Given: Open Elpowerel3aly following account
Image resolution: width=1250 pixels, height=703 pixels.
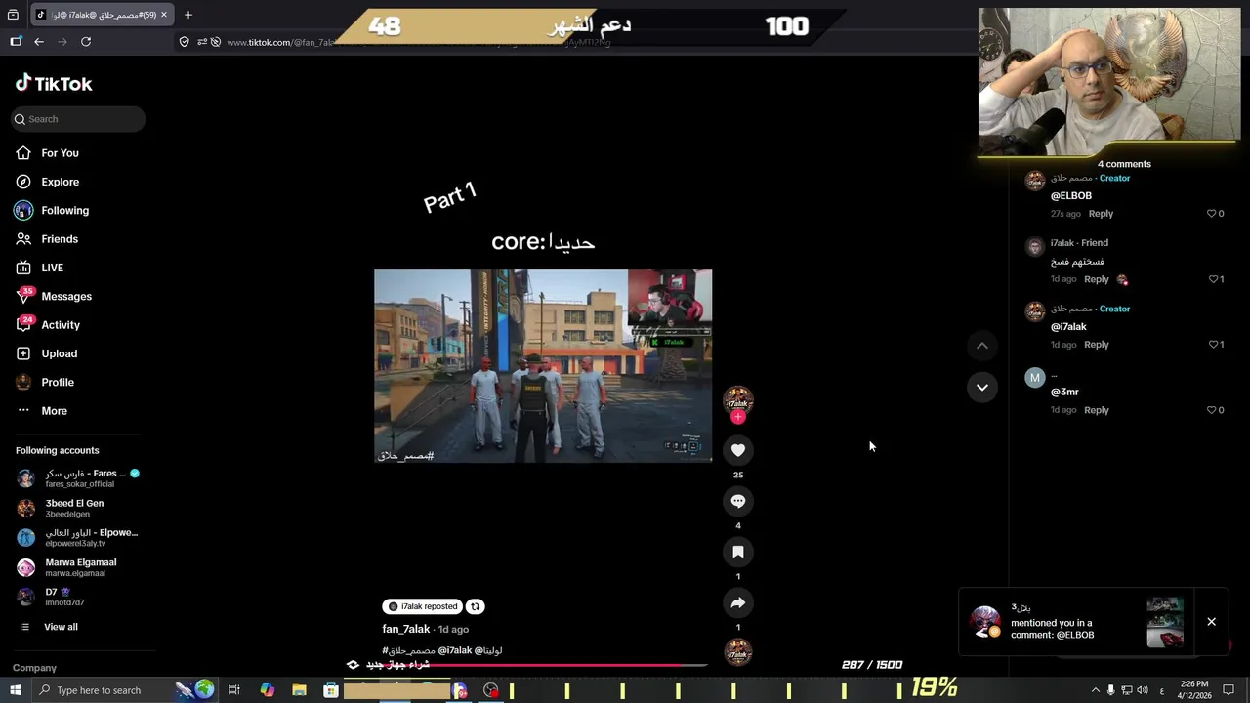Looking at the screenshot, I should pos(78,537).
